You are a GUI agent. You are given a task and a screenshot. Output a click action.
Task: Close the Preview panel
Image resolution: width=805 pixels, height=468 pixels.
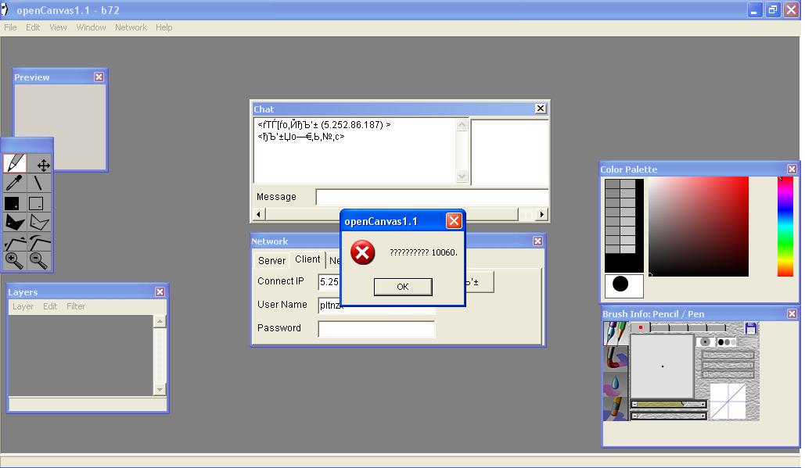[99, 77]
